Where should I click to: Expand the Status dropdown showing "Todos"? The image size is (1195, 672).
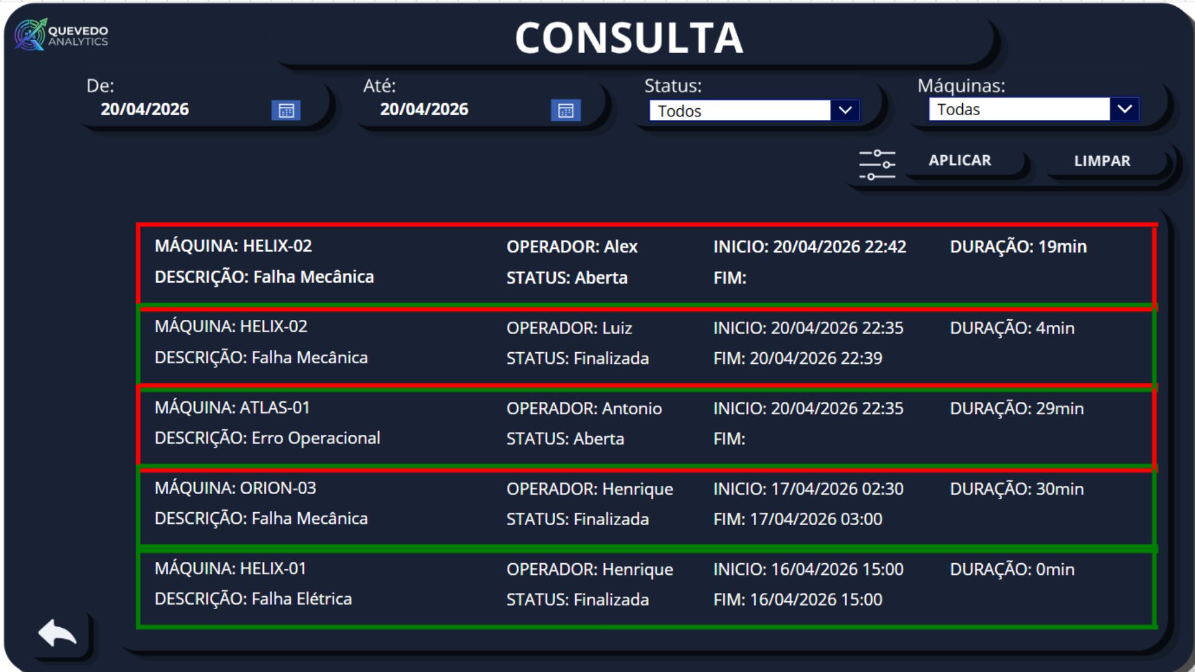tap(741, 110)
